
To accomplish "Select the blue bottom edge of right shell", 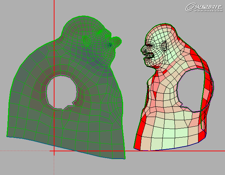I will pyautogui.click(x=170, y=148).
